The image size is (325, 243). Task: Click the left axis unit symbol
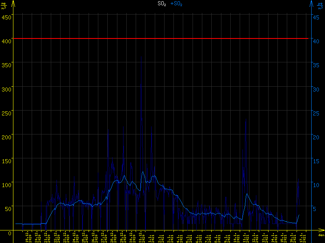pyautogui.click(x=4, y=5)
